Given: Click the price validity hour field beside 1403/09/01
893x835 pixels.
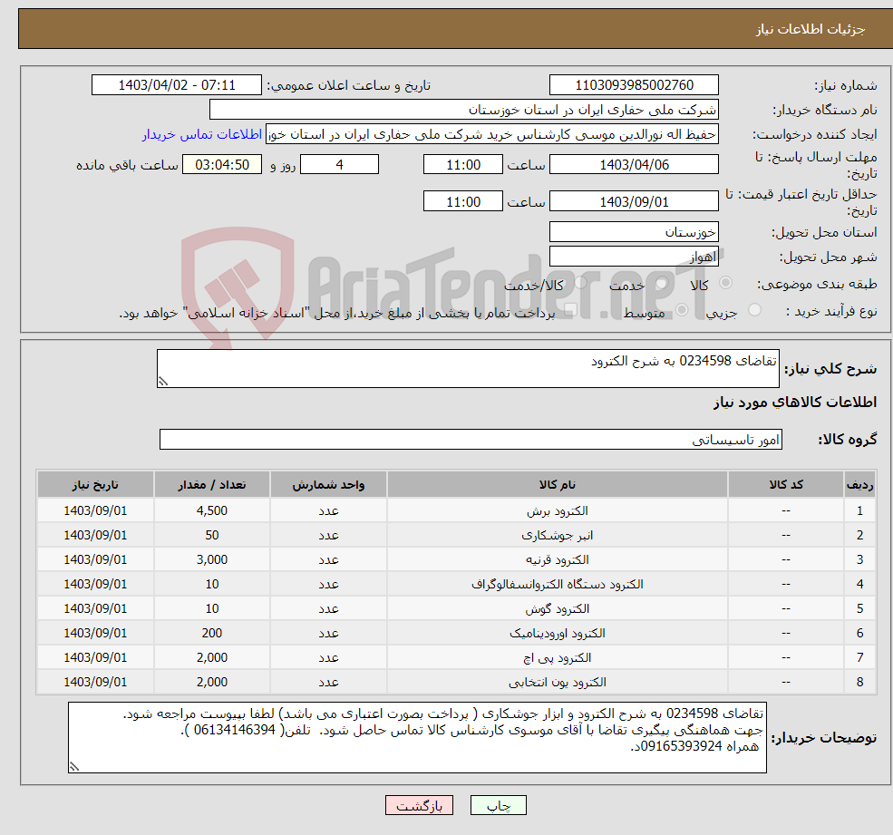Looking at the screenshot, I should click(x=463, y=201).
